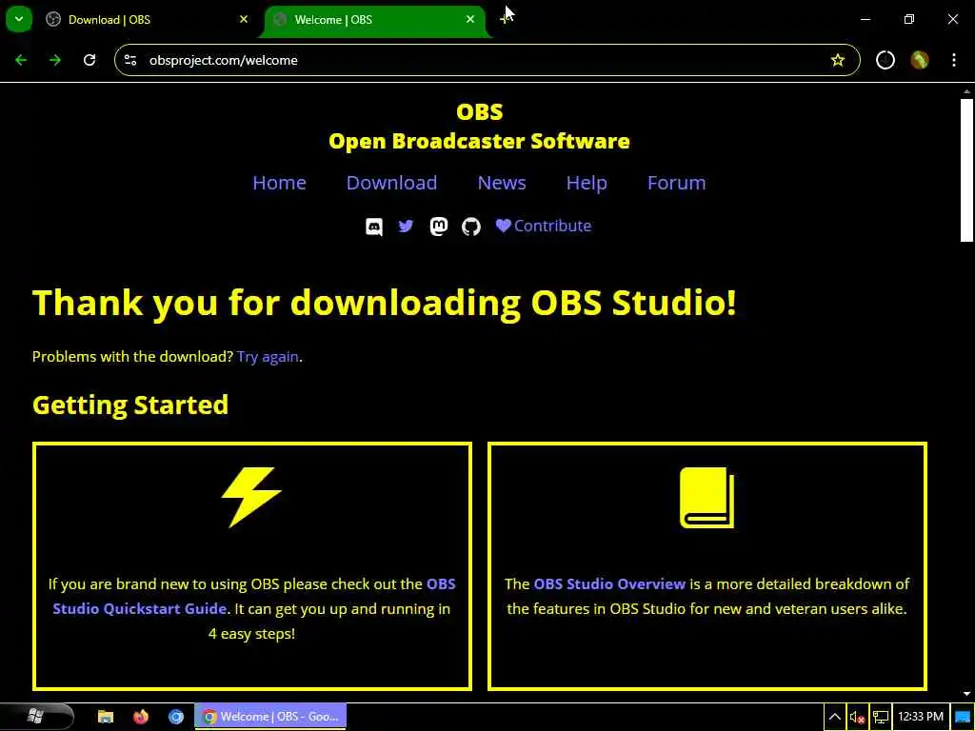Close the Welcome | OBS tab

coord(470,20)
